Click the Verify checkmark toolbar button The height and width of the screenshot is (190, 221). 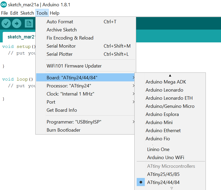click(6, 23)
